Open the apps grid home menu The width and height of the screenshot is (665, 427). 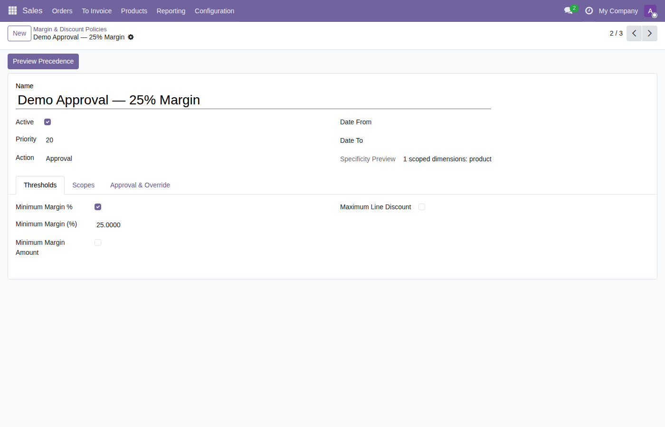coord(12,10)
